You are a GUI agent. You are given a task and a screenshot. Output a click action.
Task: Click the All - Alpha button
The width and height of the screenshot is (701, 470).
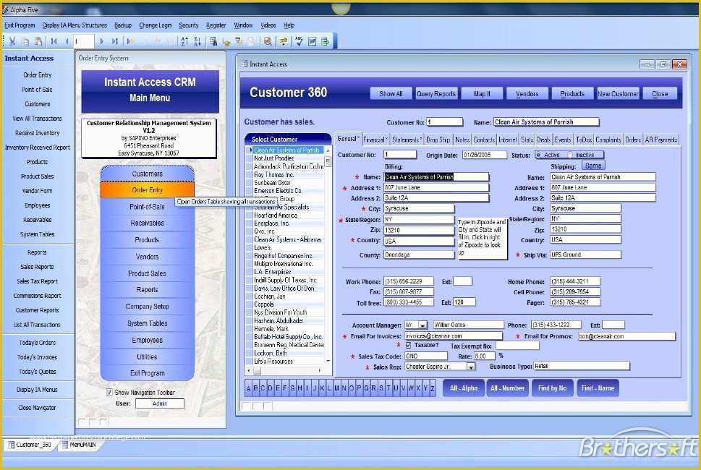click(464, 388)
